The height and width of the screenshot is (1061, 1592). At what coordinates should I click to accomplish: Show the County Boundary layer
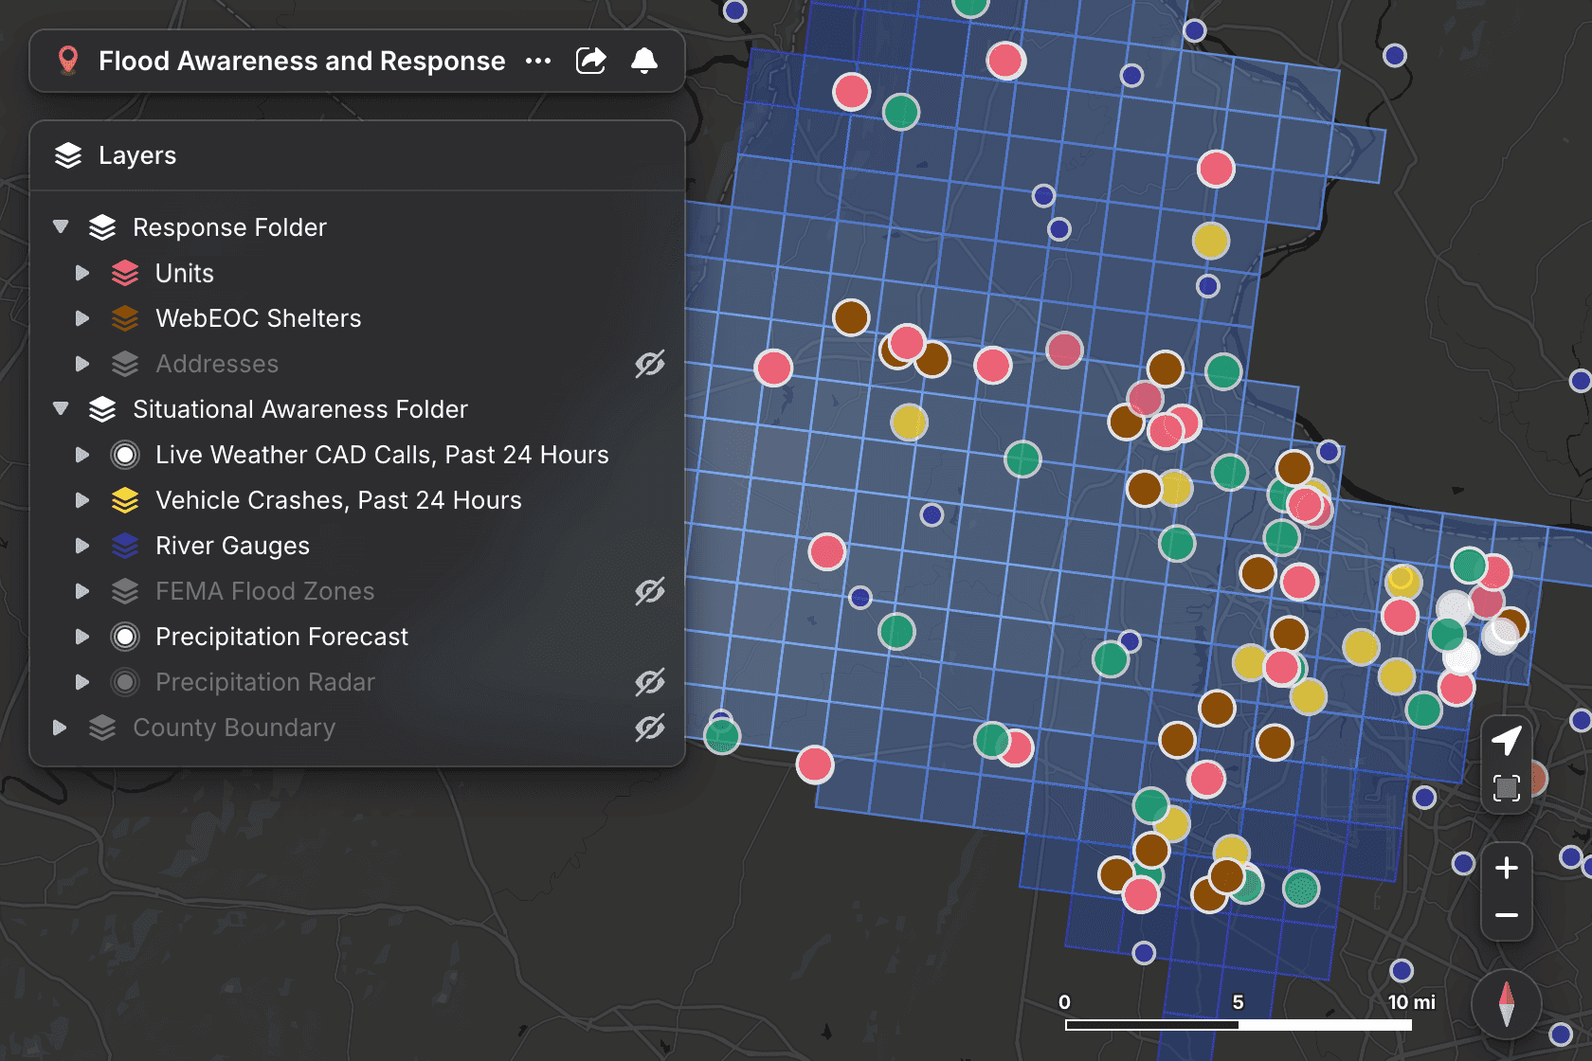coord(649,728)
